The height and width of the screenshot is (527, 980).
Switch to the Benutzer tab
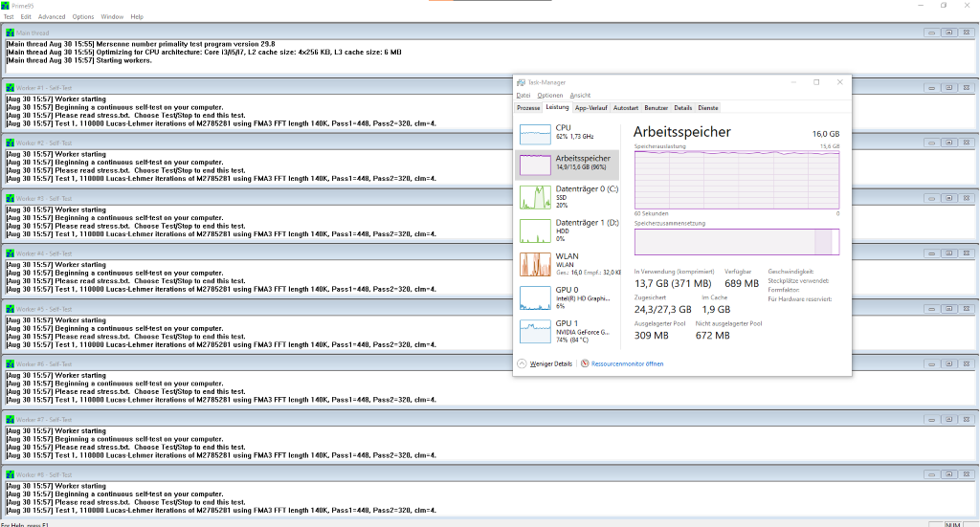[x=657, y=108]
